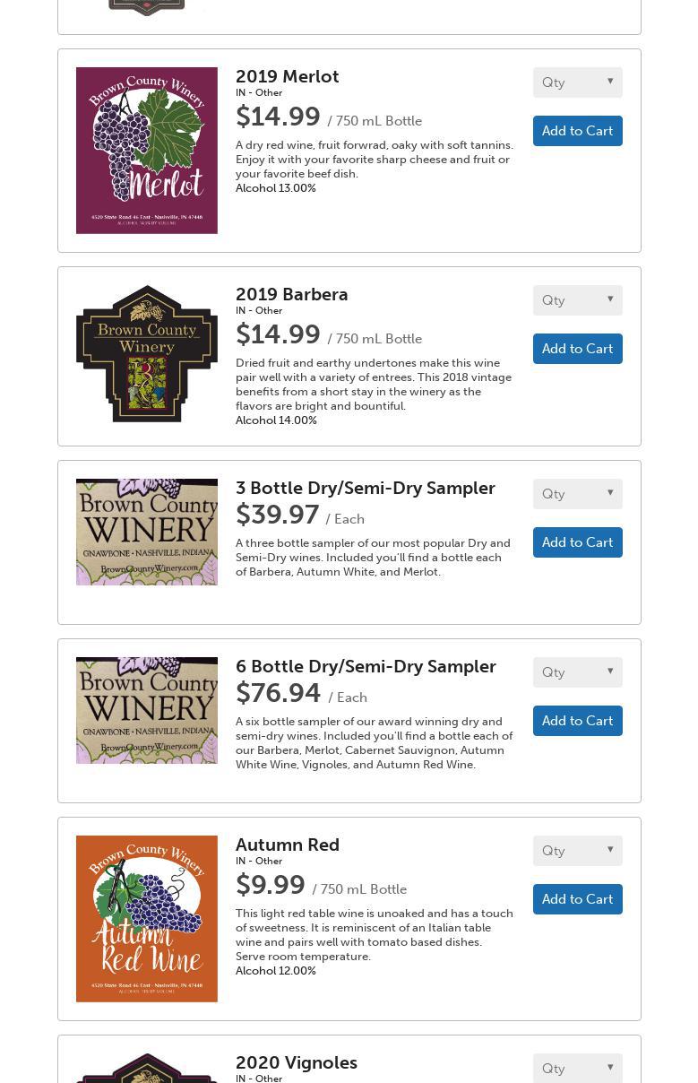Add Autumn Red to cart
Image resolution: width=698 pixels, height=1083 pixels.
[x=578, y=899]
